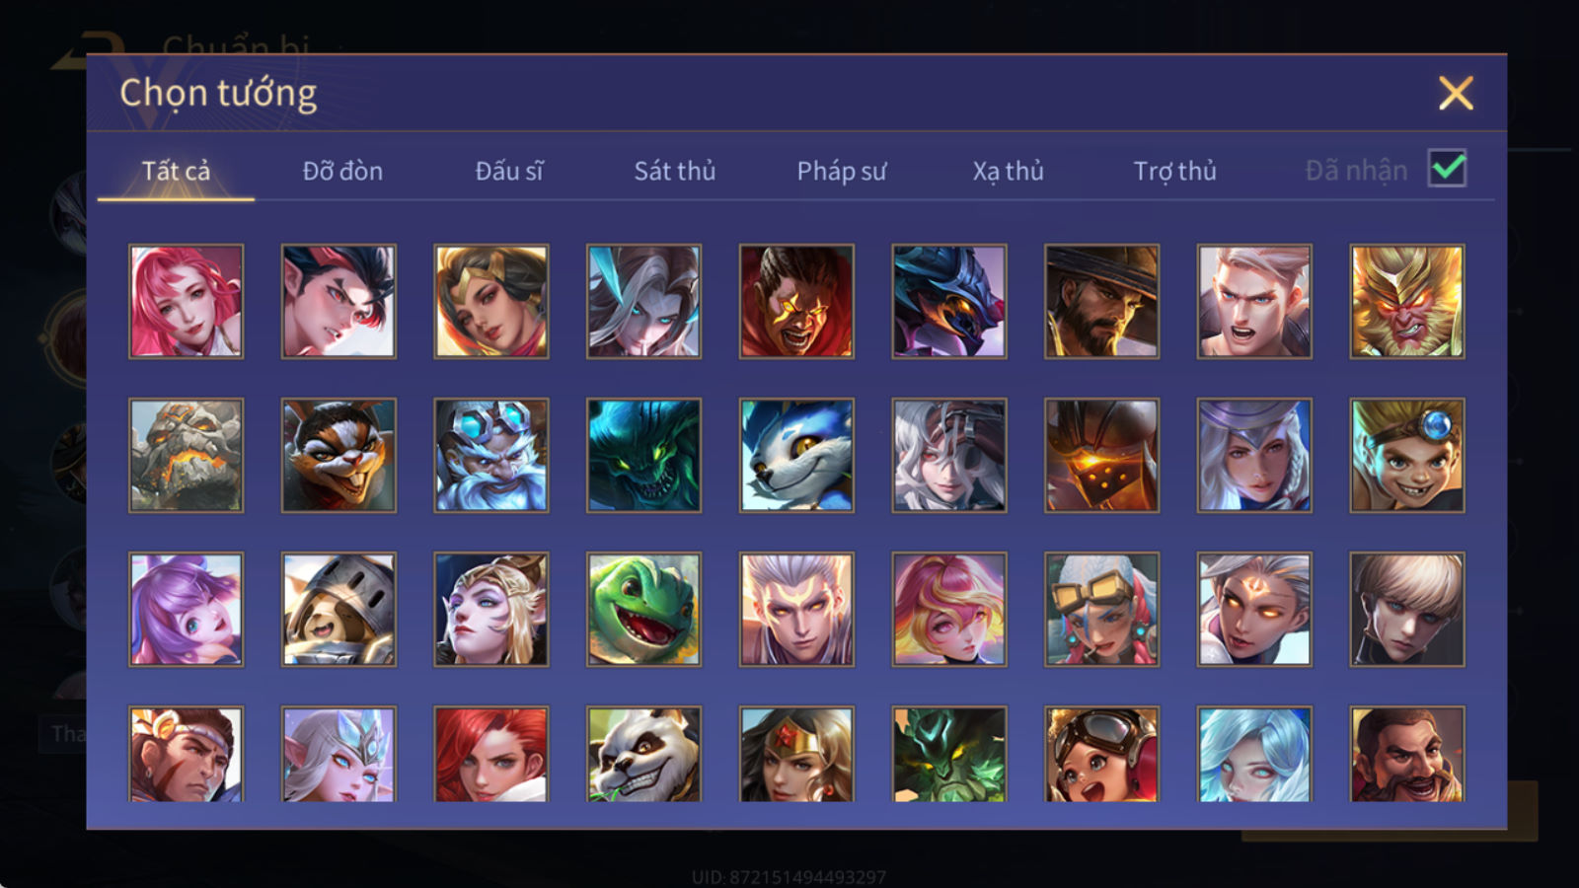
Task: Select the Wonder Woman hero portrait
Action: 796,754
